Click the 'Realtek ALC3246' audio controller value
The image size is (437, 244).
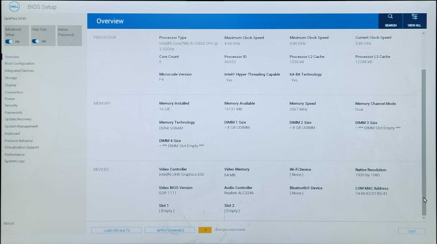pyautogui.click(x=239, y=193)
